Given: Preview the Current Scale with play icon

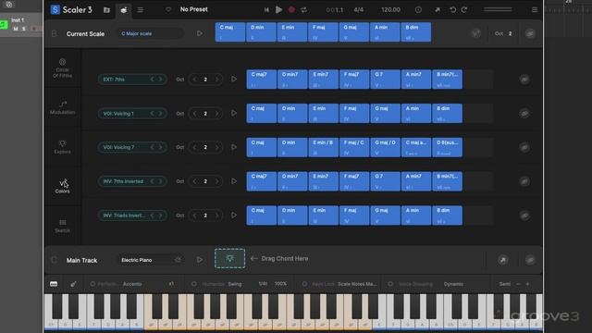Looking at the screenshot, I should (x=200, y=33).
